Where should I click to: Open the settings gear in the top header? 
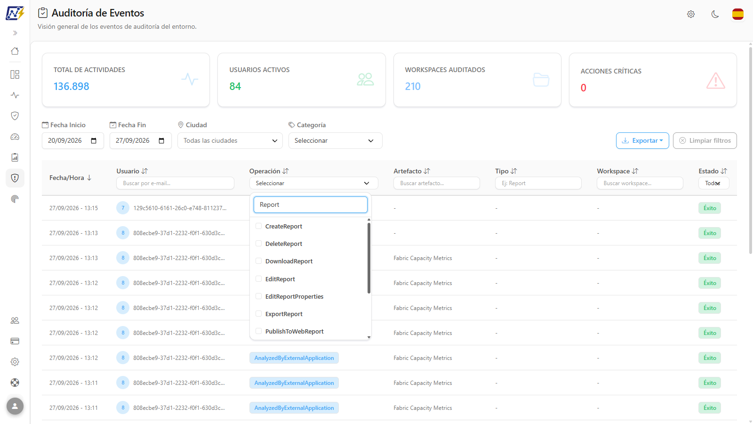click(691, 14)
